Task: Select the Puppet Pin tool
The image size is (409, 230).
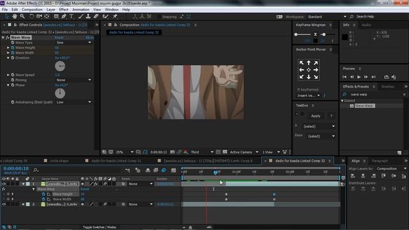Action: pos(115,17)
